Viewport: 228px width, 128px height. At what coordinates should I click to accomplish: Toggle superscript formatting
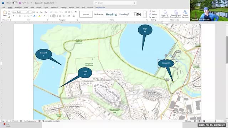coord(31,16)
